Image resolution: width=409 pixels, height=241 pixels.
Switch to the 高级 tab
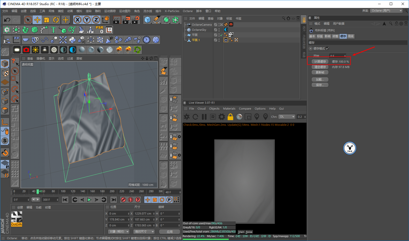point(351,36)
